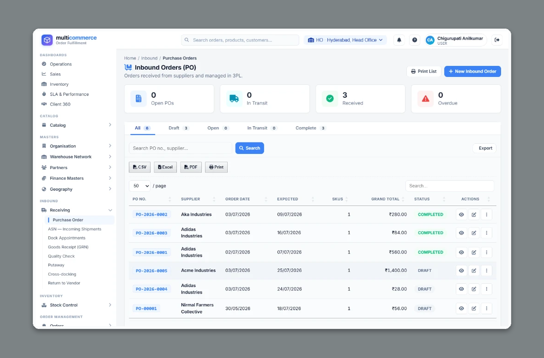Viewport: 544px width, 358px height.
Task: Switch to the In Transit tab
Action: (261, 128)
